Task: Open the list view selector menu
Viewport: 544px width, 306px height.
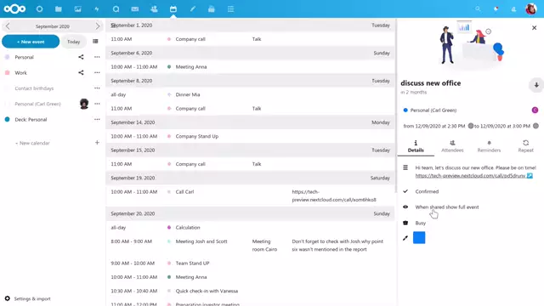Action: click(x=95, y=42)
